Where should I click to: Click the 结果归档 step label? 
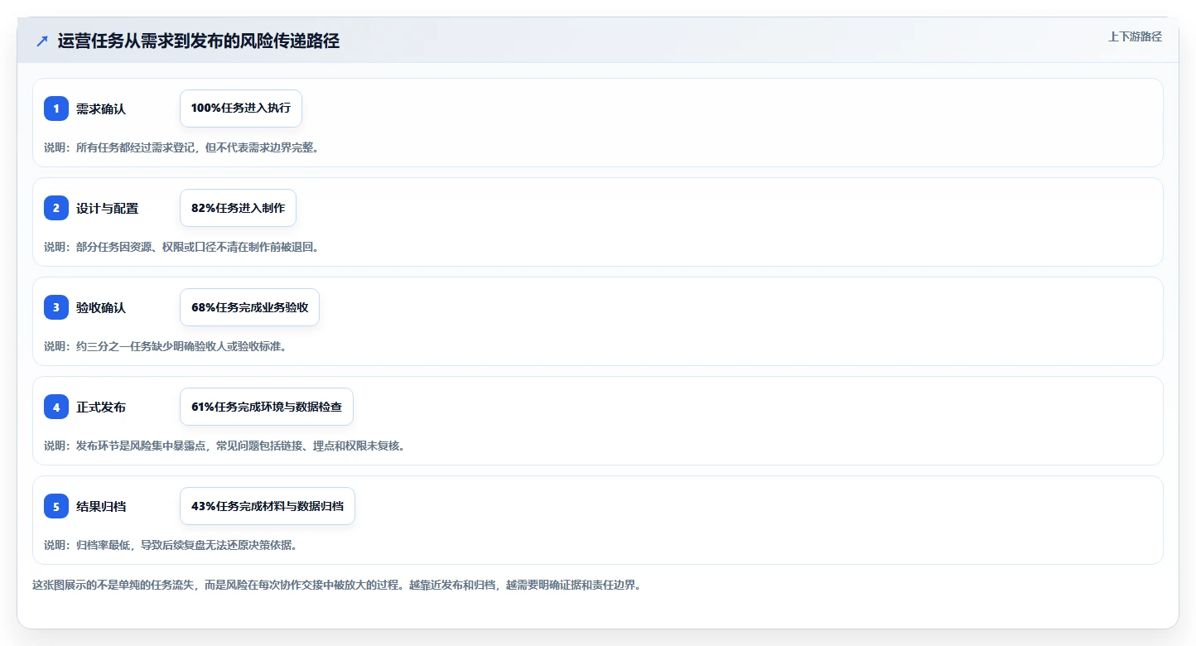pyautogui.click(x=101, y=506)
